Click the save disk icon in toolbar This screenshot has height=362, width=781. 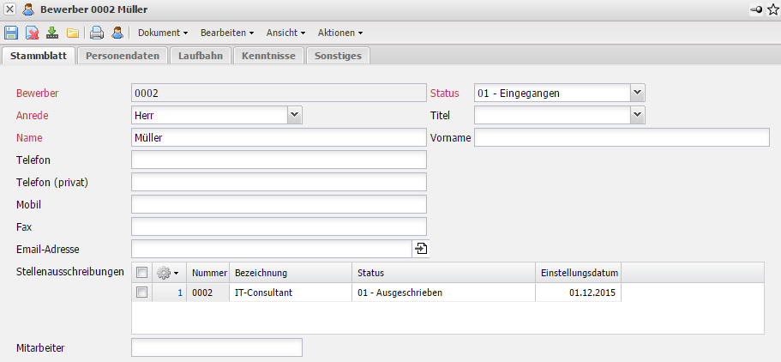pyautogui.click(x=11, y=33)
